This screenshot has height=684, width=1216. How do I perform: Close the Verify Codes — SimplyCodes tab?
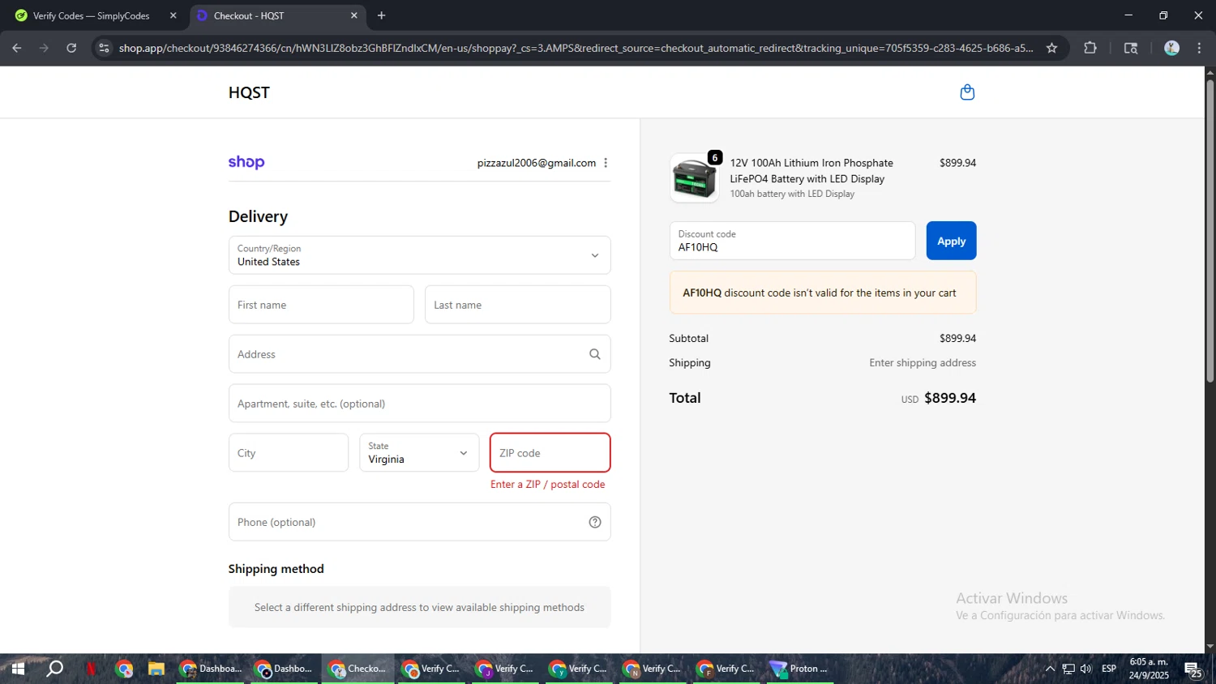pos(173,15)
